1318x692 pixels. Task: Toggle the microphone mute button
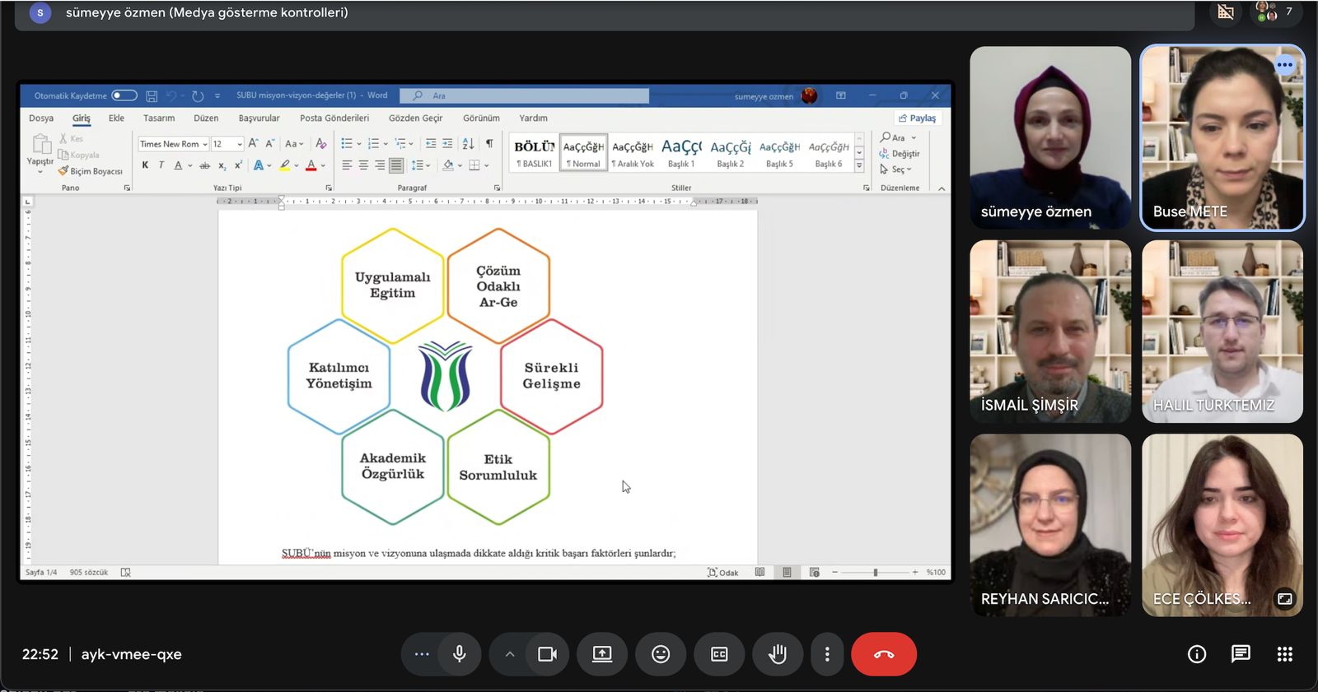(460, 654)
